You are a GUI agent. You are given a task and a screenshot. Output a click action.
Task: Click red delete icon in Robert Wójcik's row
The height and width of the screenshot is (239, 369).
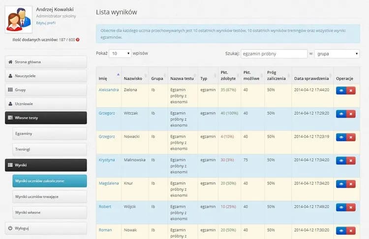coord(350,208)
